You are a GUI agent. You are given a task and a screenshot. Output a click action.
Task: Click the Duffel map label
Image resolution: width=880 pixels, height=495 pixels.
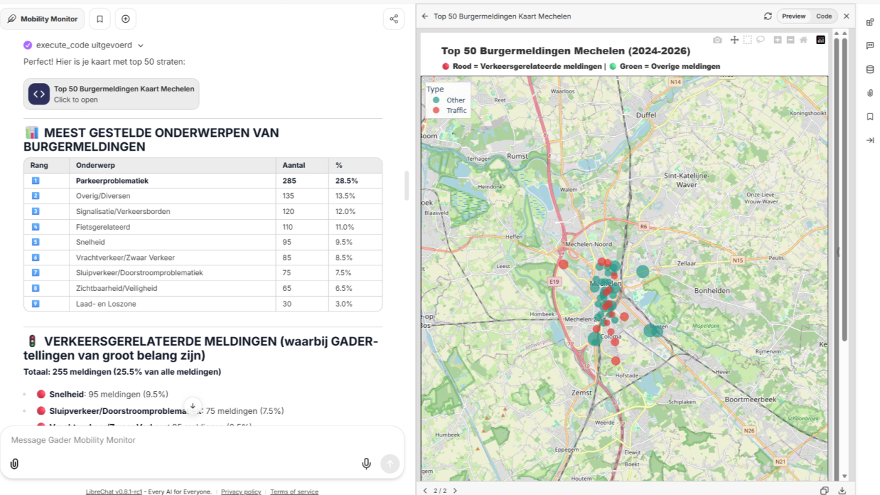(646, 116)
